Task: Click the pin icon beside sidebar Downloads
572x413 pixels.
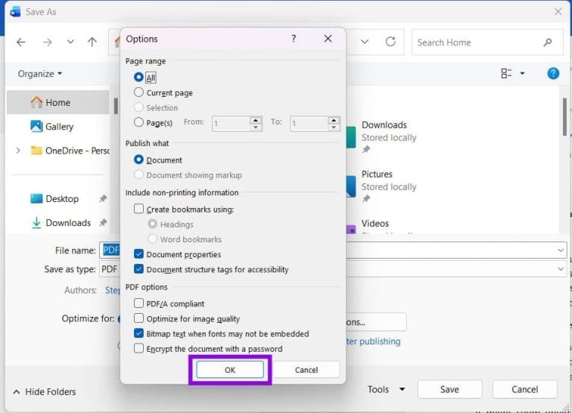Action: pyautogui.click(x=104, y=222)
